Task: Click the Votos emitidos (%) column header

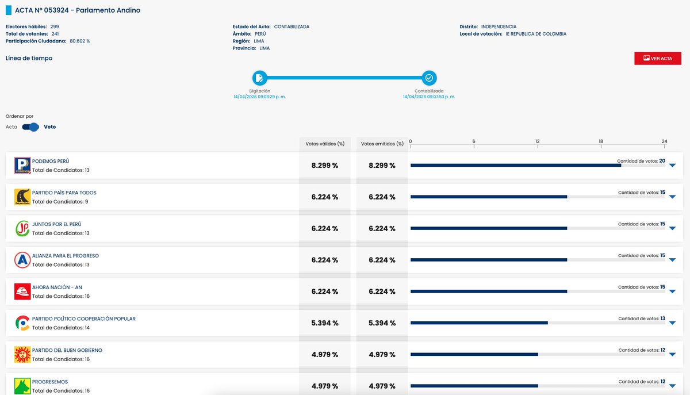Action: coord(382,144)
